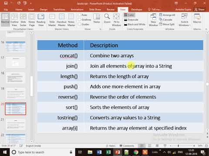Click the Save icon in the title bar
This screenshot has height=156, width=209.
pyautogui.click(x=6, y=3)
